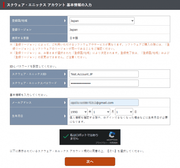Image resolution: width=180 pixels, height=168 pixels.
Task: Click the 使用する言語 日本語 value text
Action: (x=74, y=38)
